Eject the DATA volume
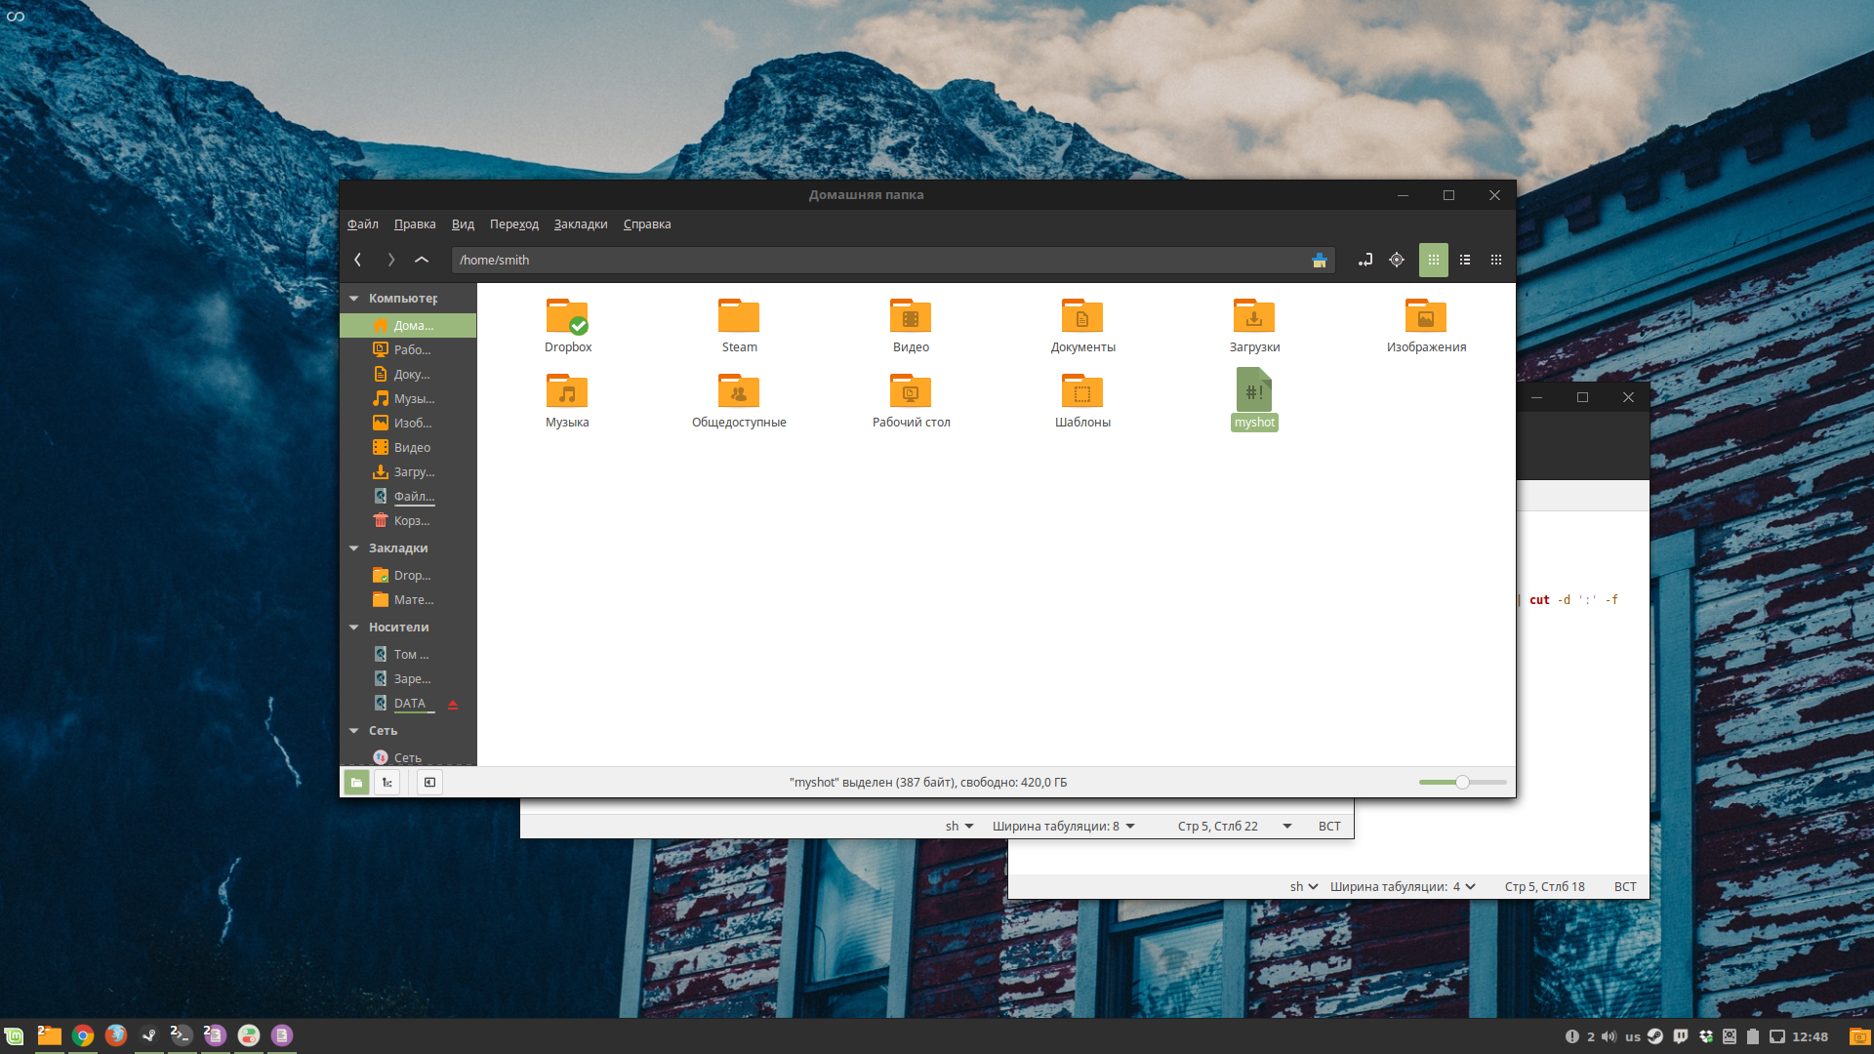This screenshot has height=1054, width=1874. [453, 704]
